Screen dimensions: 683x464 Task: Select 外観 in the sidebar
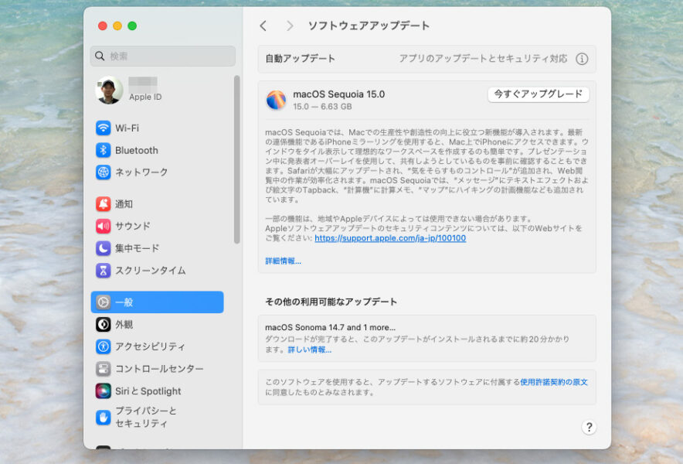(x=158, y=325)
